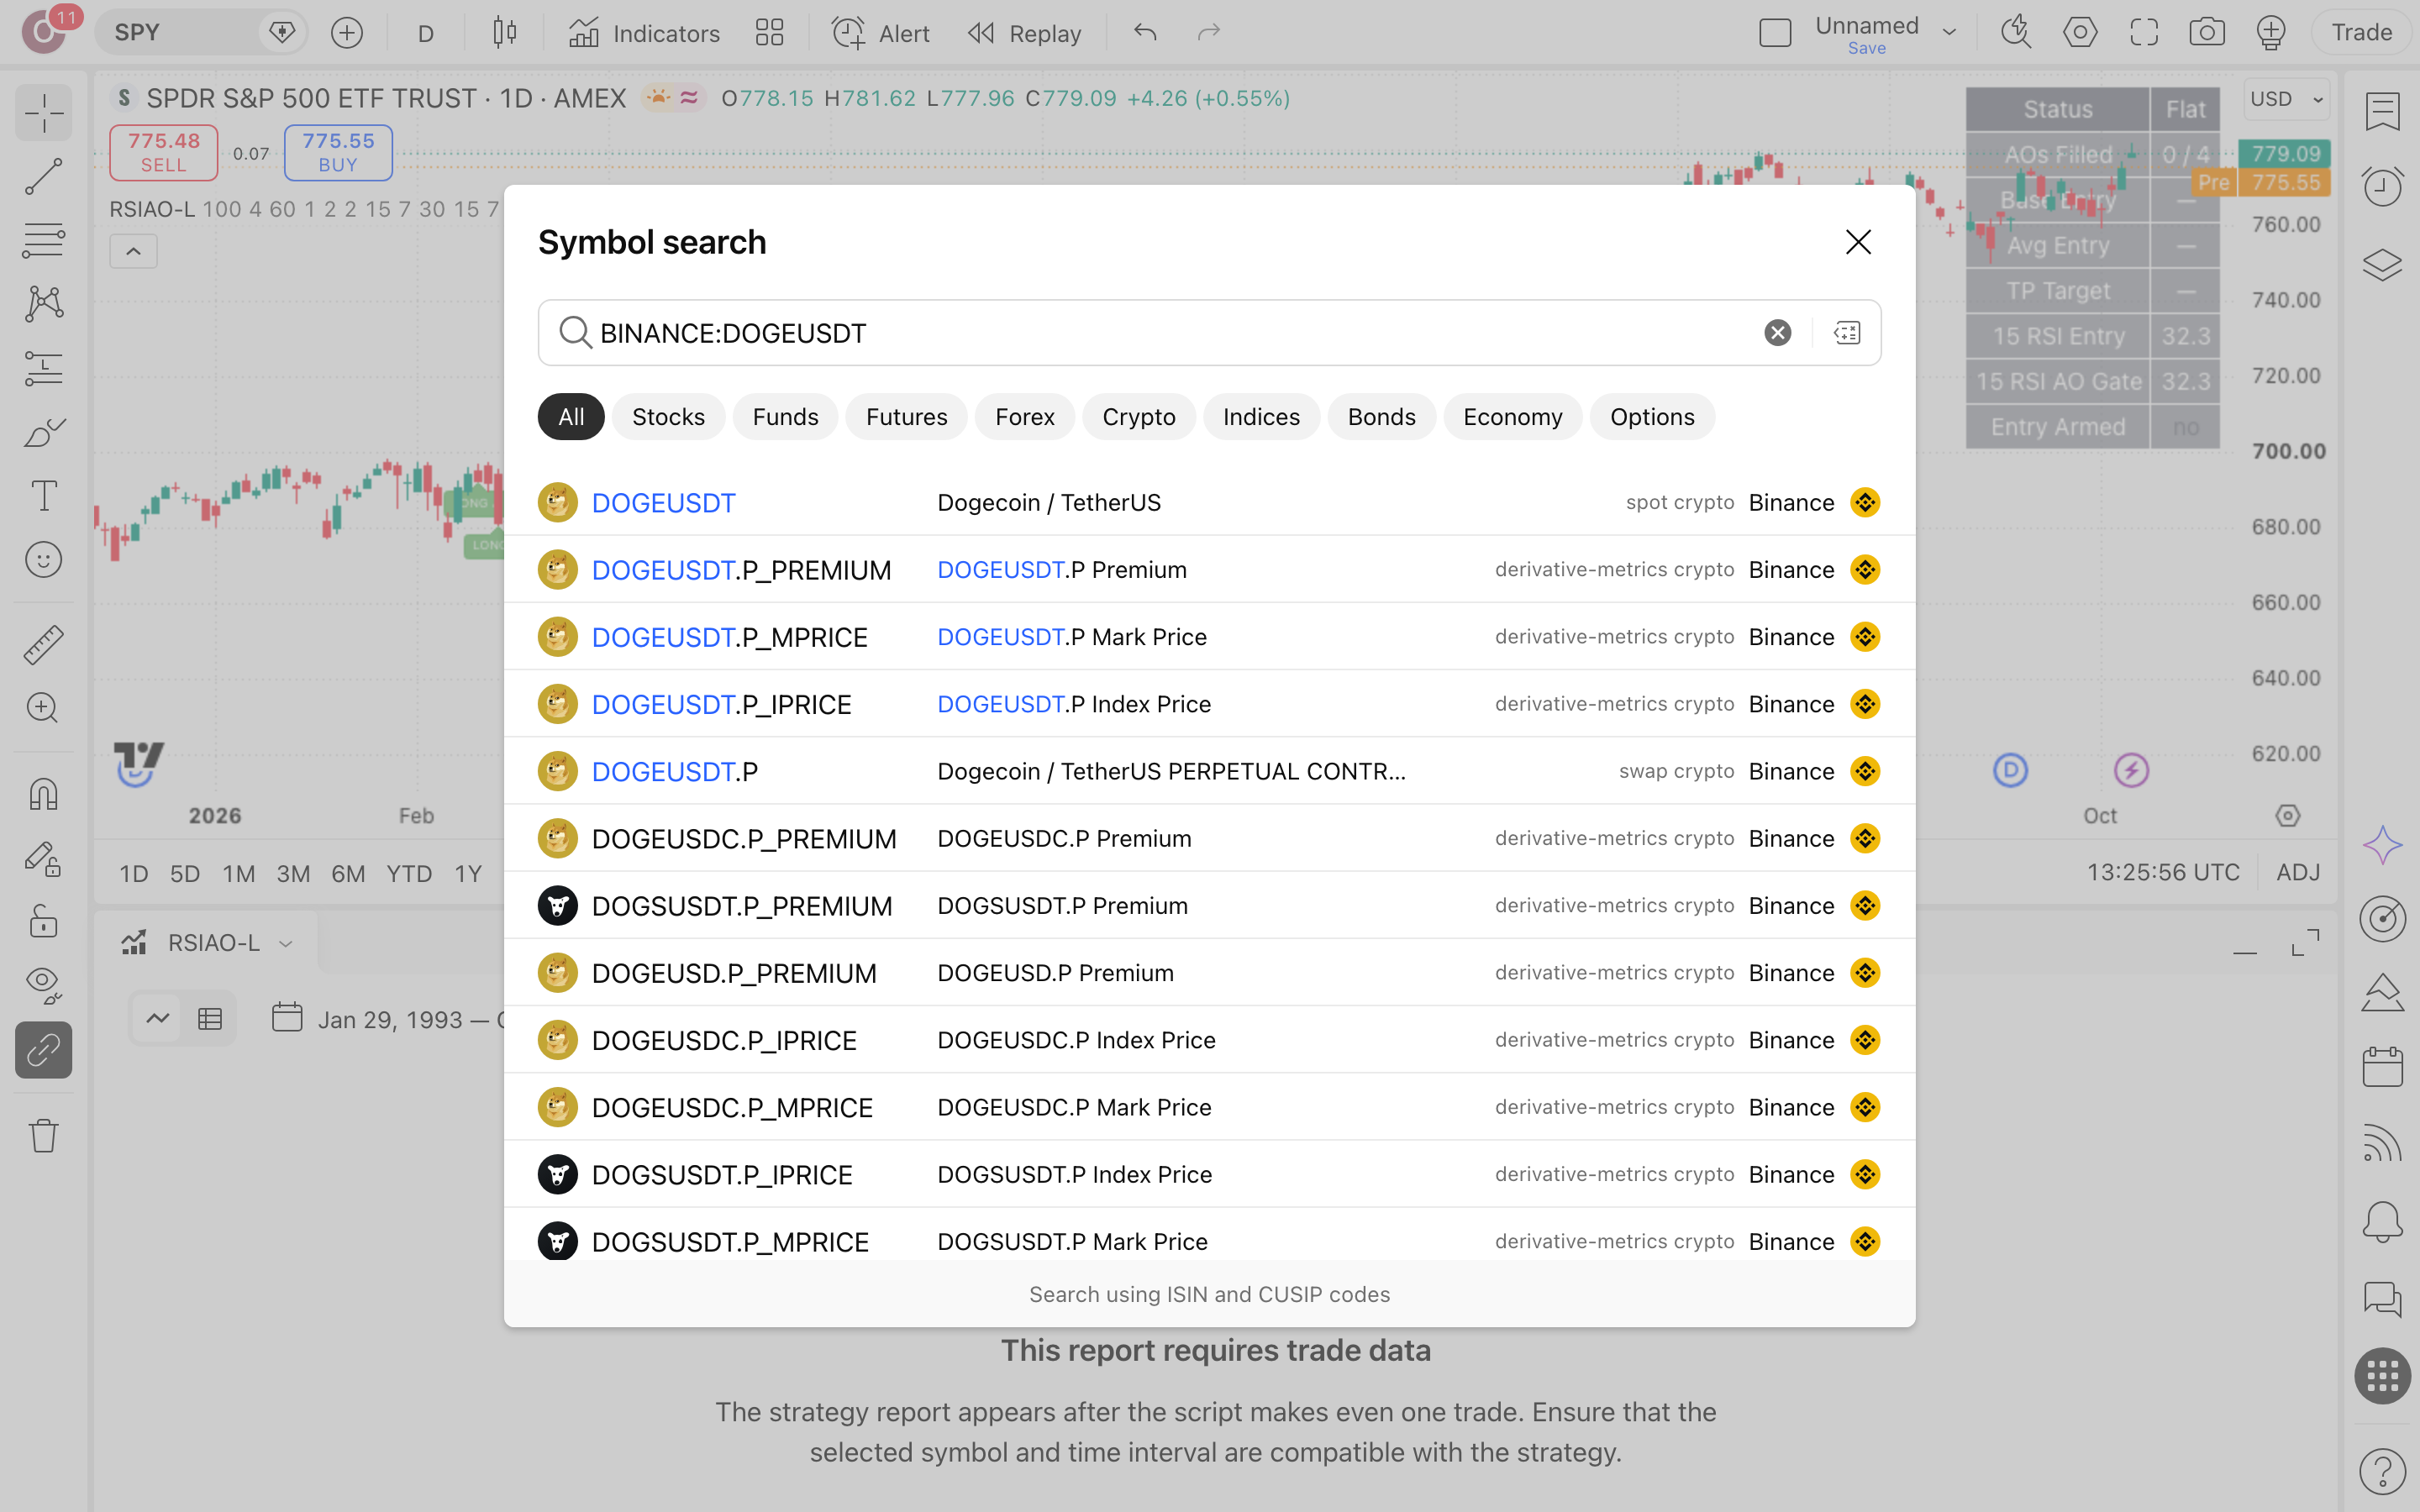Open the emoji icons tool
The width and height of the screenshot is (2420, 1512).
click(44, 559)
